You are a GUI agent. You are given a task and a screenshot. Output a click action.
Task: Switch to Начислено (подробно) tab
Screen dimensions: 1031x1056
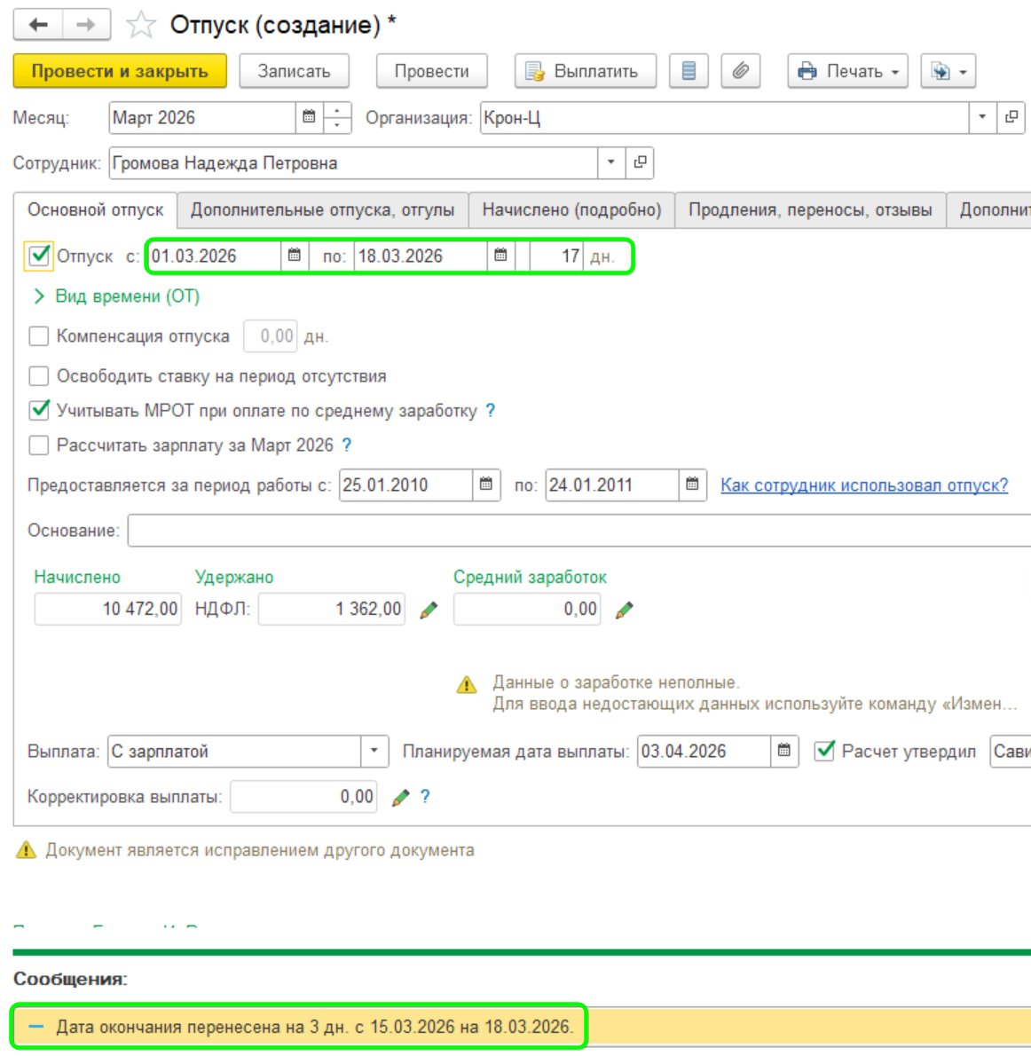571,210
